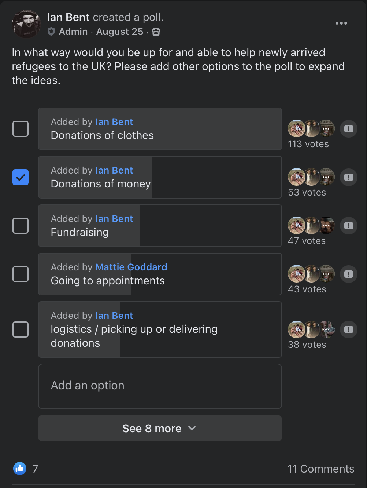Screen dimensions: 367x488
Task: Click the report icon beside the logistics option
Action: [x=349, y=329]
